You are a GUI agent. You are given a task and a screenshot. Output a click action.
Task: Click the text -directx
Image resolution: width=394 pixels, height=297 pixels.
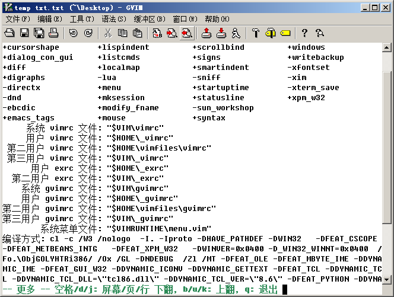click(21, 88)
